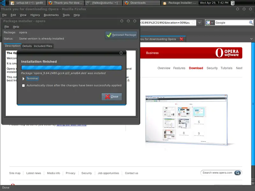
Task: Open the Security navigation link in the top nav
Action: 212,68
